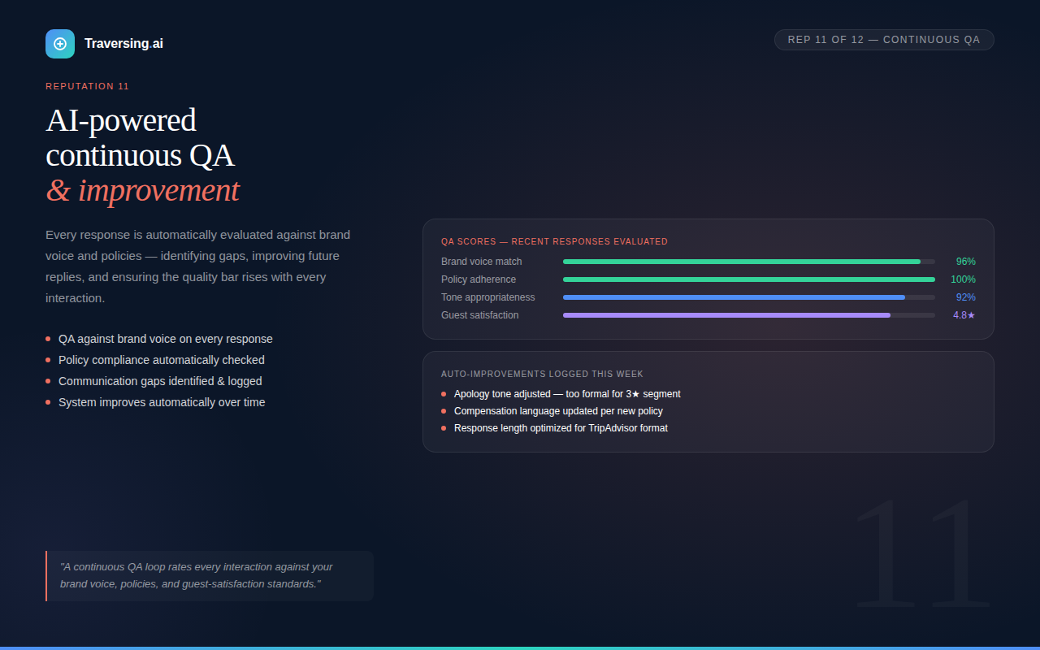1040x650 pixels.
Task: Click the bullet beside QA against brand voice
Action: pos(48,339)
